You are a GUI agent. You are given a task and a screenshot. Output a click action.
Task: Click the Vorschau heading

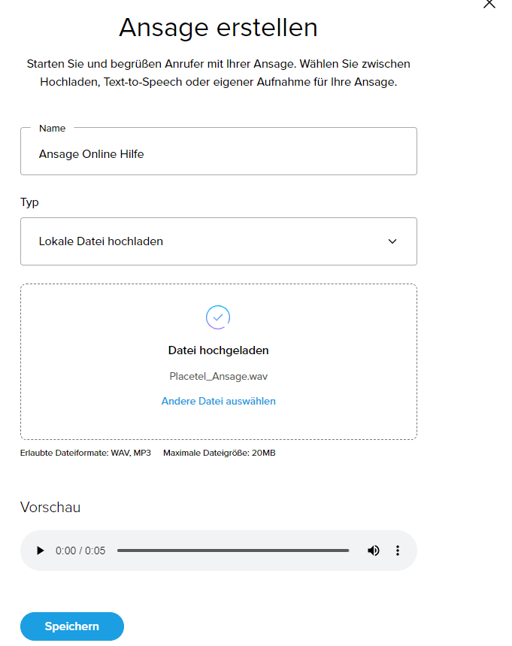50,507
